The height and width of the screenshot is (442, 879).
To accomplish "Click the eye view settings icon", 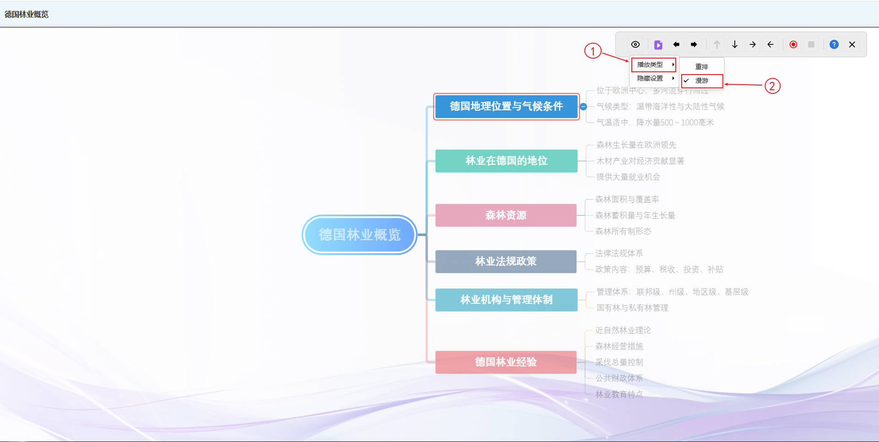I will coord(635,44).
